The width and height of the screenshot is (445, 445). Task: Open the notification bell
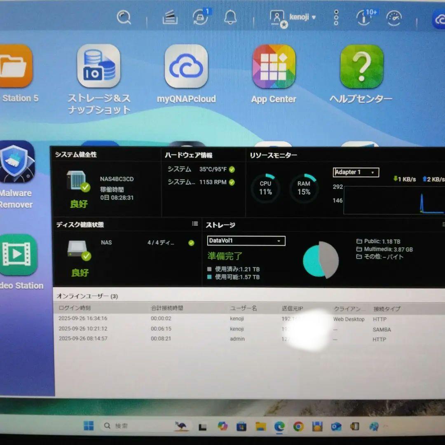pyautogui.click(x=231, y=17)
